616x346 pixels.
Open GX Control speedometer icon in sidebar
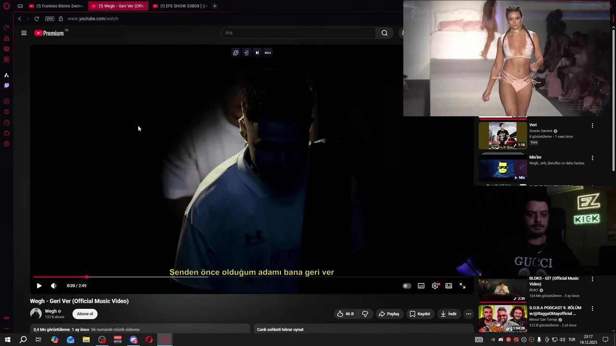[7, 27]
